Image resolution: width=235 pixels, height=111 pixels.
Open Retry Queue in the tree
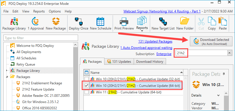[26, 64]
